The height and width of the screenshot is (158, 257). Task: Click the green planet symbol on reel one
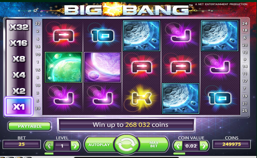(63, 67)
